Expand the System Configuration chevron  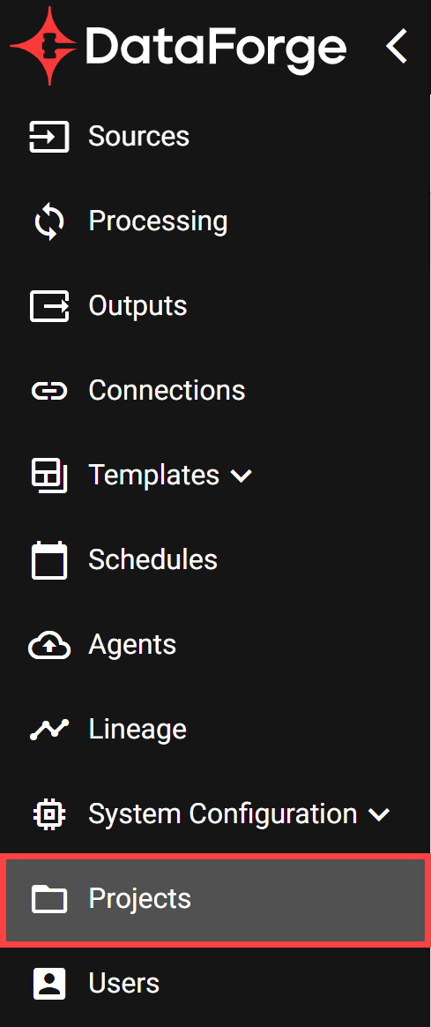379,814
